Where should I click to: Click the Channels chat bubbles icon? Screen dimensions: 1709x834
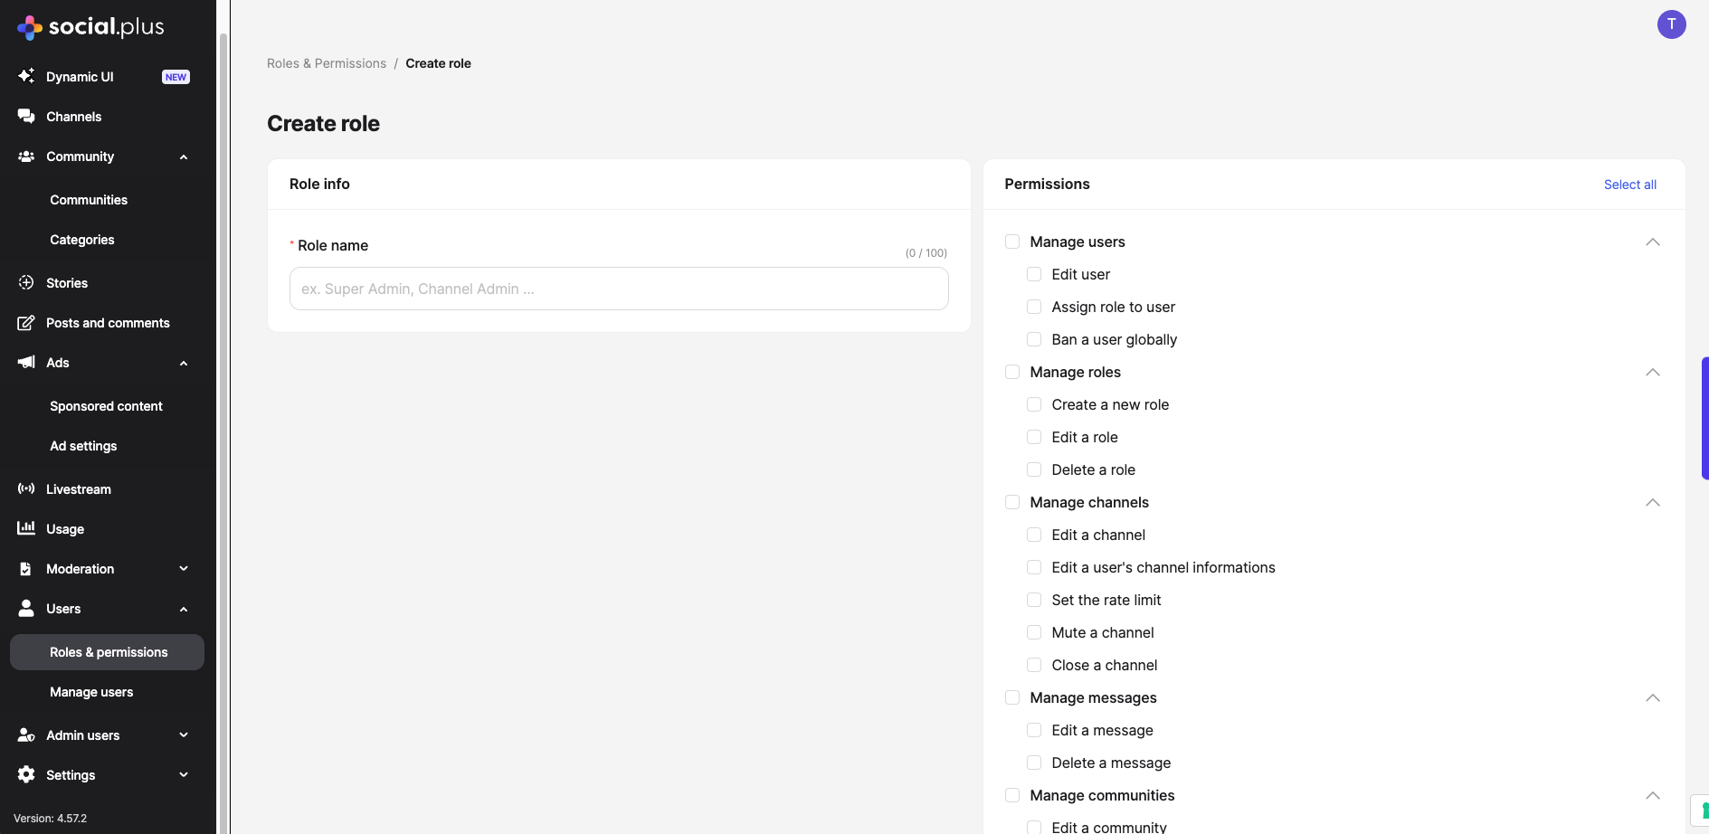(26, 116)
